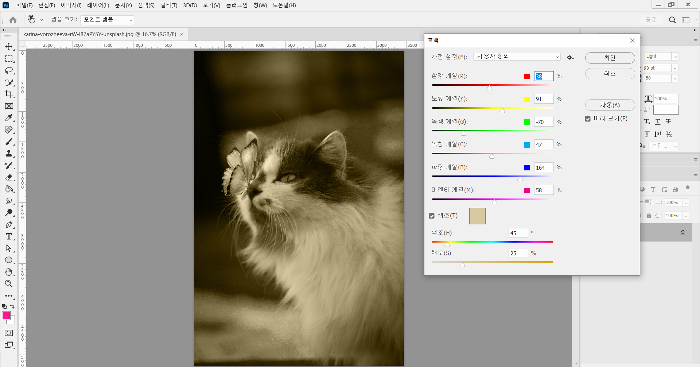The height and width of the screenshot is (367, 700).
Task: Select the Frame tool
Action: [x=9, y=106]
